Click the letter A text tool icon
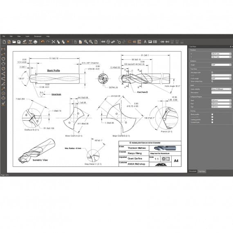Screen dimensions: 233x233 (x=145, y=42)
